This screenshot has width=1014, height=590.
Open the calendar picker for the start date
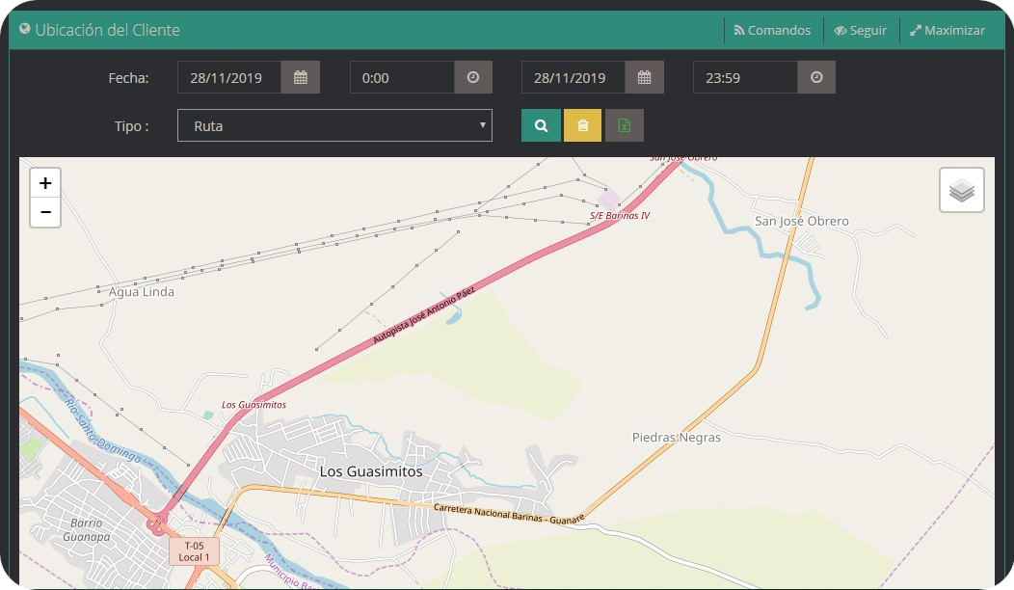tap(300, 77)
